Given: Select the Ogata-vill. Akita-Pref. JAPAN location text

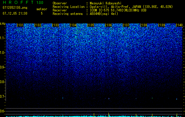Looking at the screenshot, I should (x=131, y=7).
